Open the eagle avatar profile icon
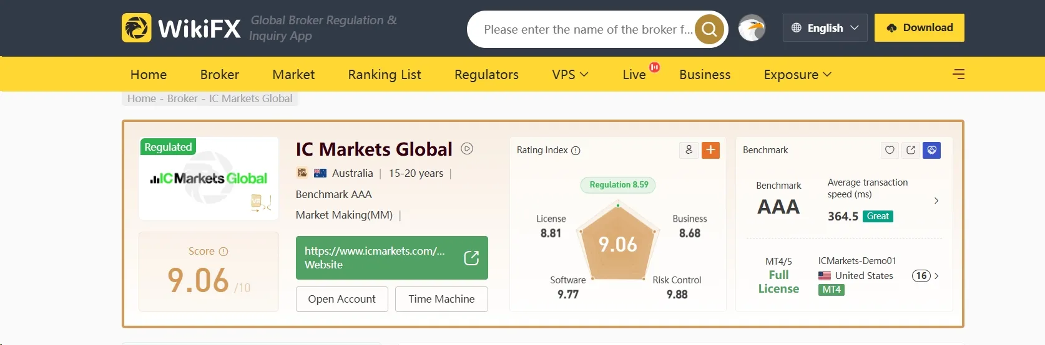Screen dimensions: 1045x345 752,28
